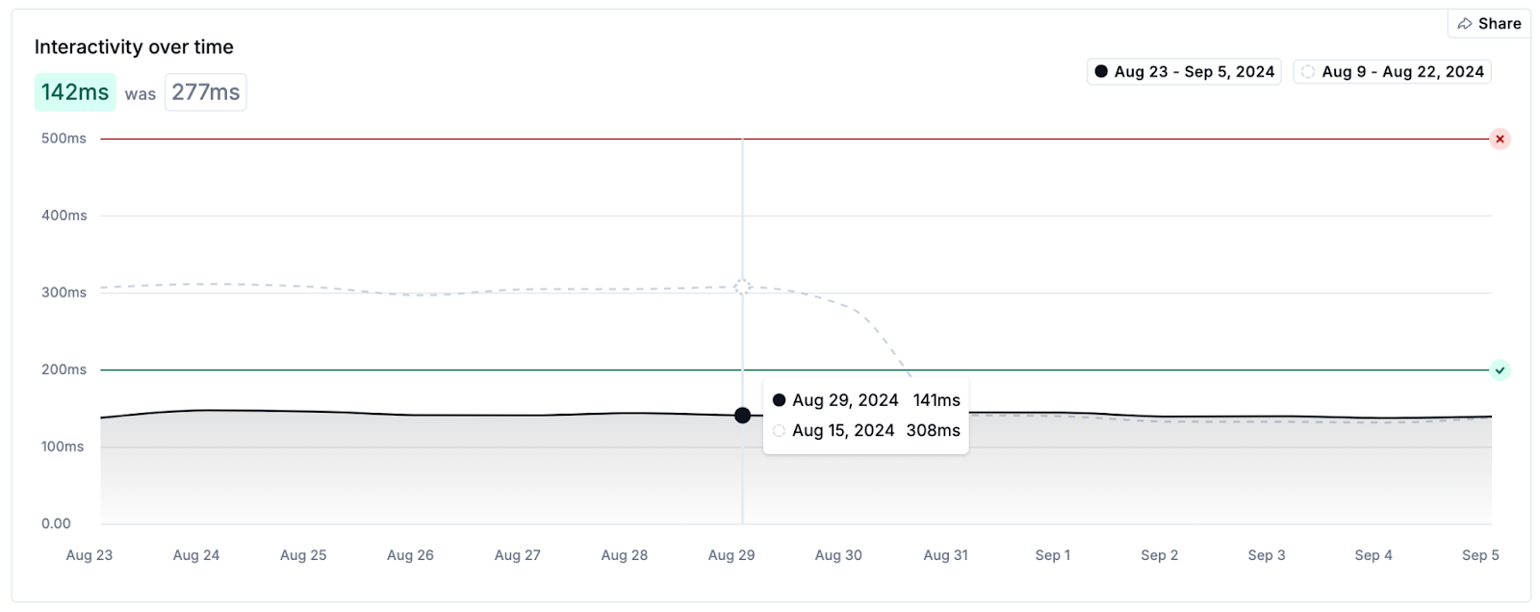Click the black dot in current period legend
The height and width of the screenshot is (612, 1540).
1101,72
